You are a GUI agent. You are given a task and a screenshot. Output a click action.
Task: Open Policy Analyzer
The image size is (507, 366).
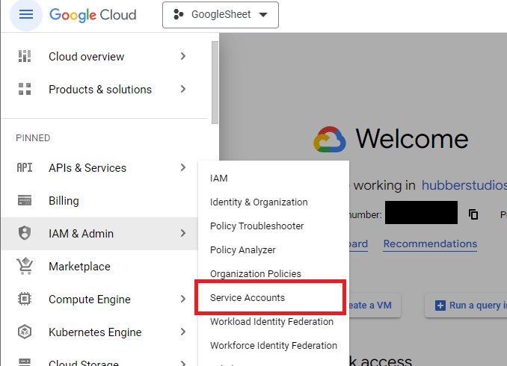[x=274, y=250]
